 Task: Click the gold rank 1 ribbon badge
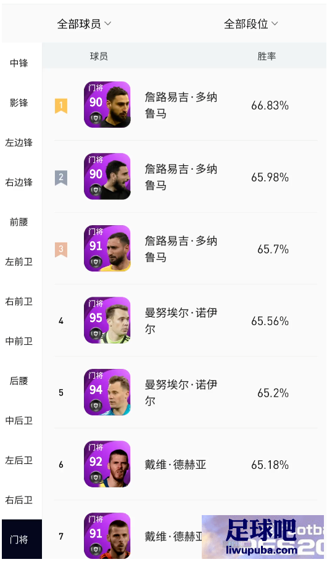pyautogui.click(x=61, y=105)
